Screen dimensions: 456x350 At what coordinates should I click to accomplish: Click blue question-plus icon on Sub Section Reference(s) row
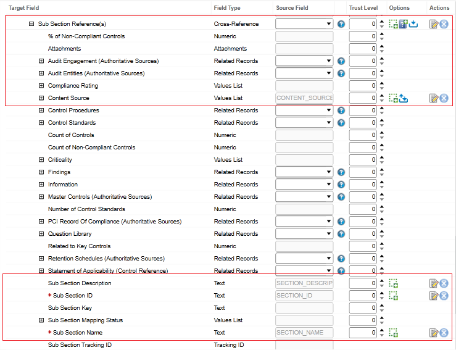[x=403, y=24]
